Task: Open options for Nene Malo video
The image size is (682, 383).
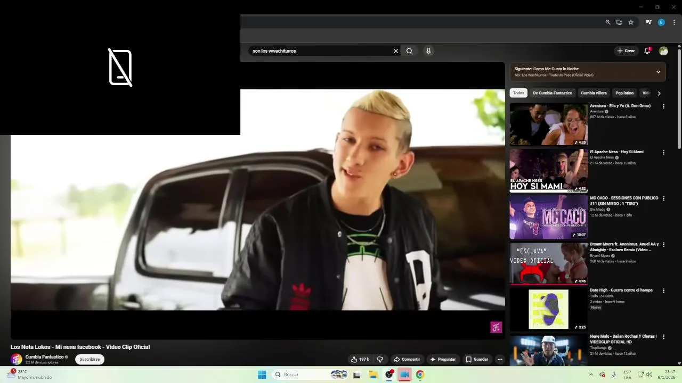Action: tap(663, 337)
